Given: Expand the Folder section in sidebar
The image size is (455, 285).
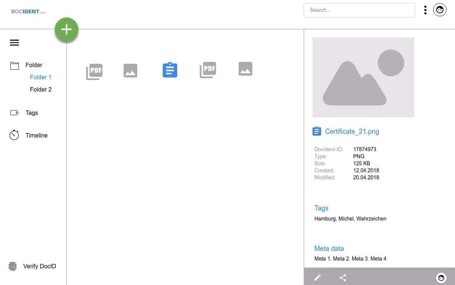Looking at the screenshot, I should point(34,65).
